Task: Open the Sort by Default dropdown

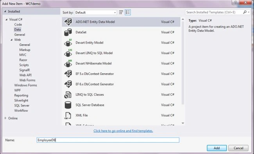Action: pos(96,13)
